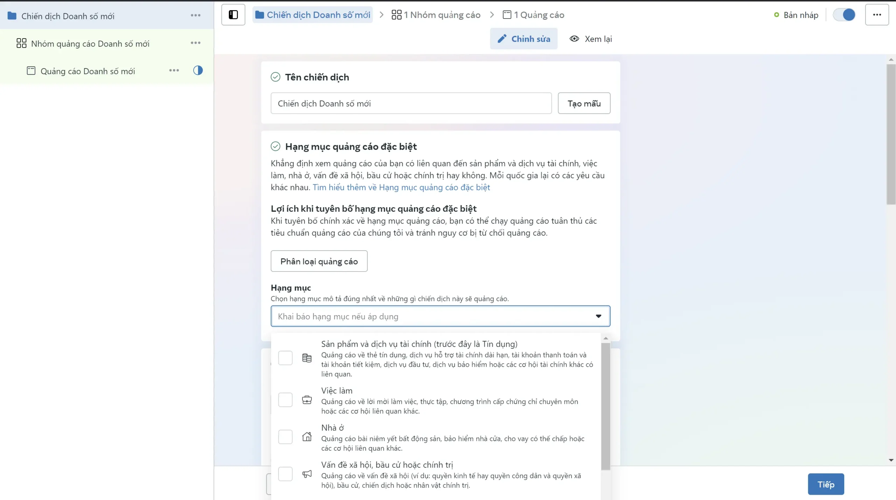This screenshot has width=896, height=500.
Task: Select Nhóm quảng cáo Doanh số mới tree item
Action: pyautogui.click(x=106, y=43)
